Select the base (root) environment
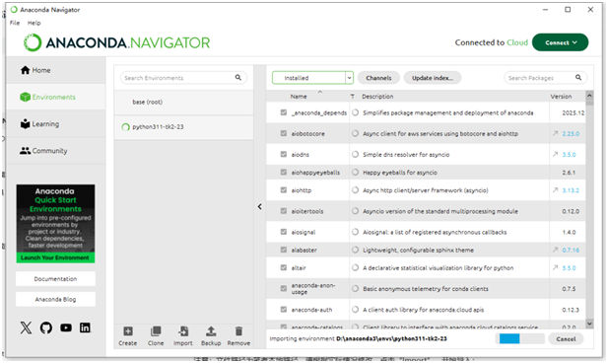 pyautogui.click(x=184, y=103)
